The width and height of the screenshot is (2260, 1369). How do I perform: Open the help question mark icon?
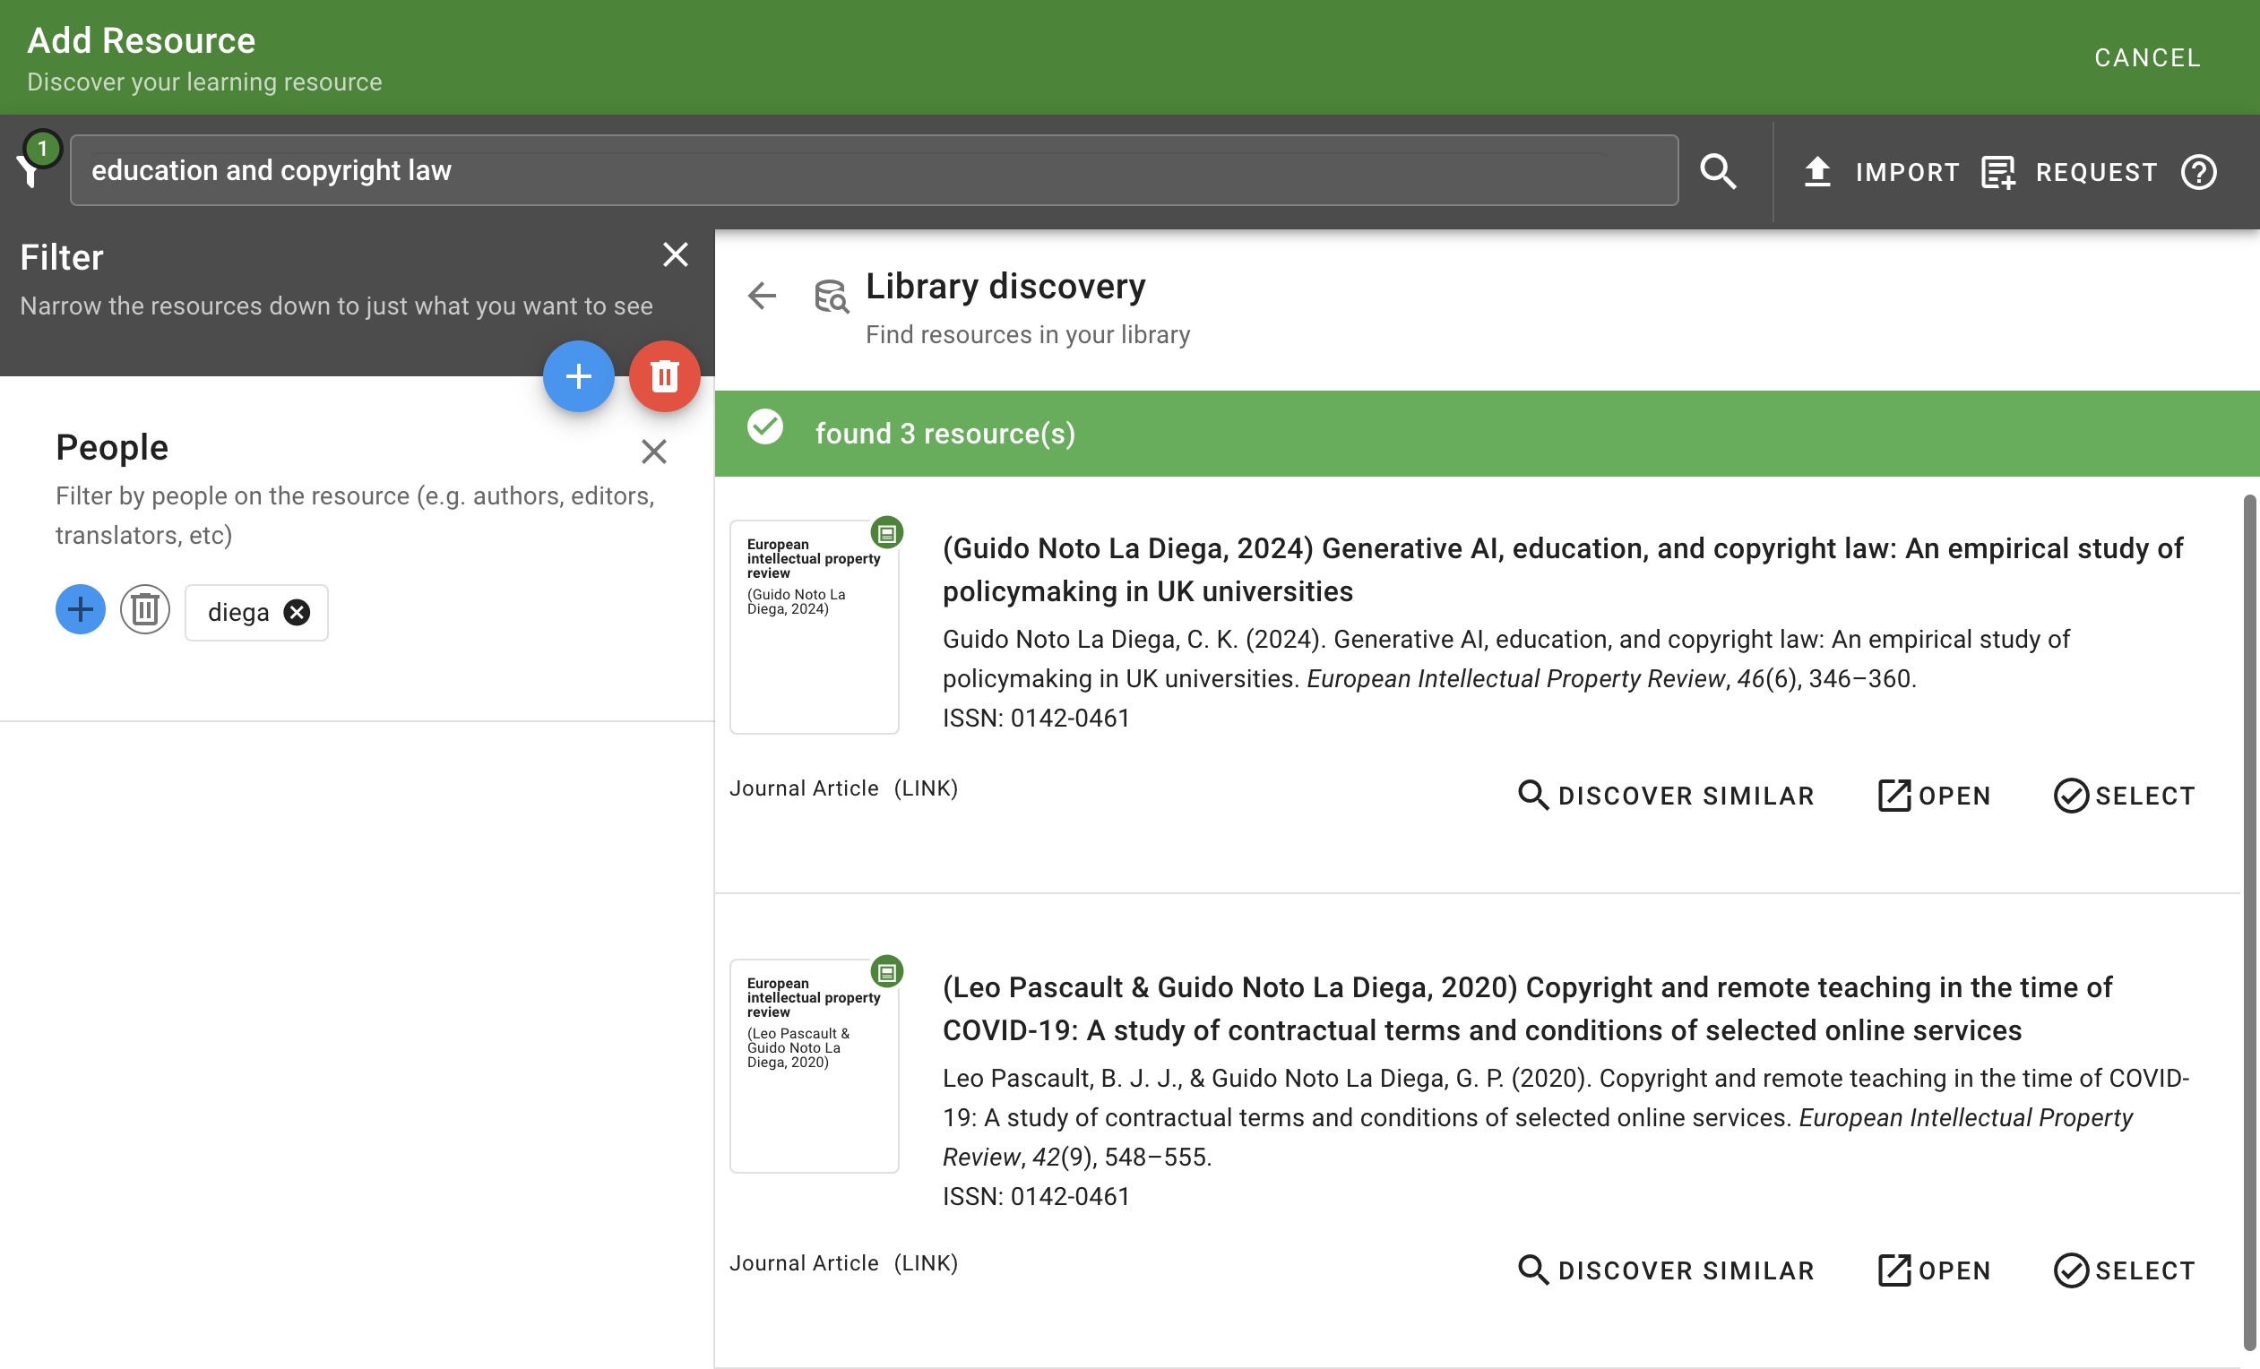[x=2197, y=171]
